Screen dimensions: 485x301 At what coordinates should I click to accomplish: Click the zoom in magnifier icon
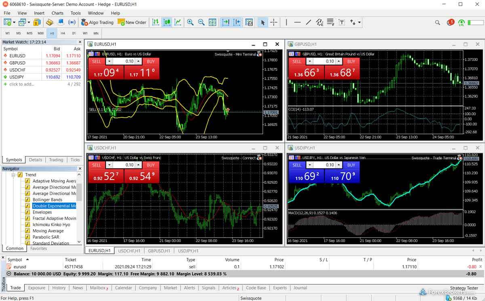[x=190, y=23]
